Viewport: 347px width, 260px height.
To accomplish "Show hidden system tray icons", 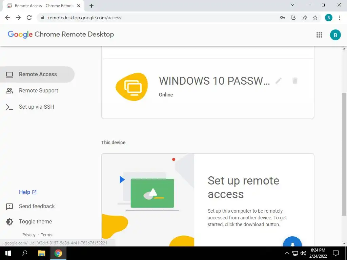I will (x=287, y=253).
